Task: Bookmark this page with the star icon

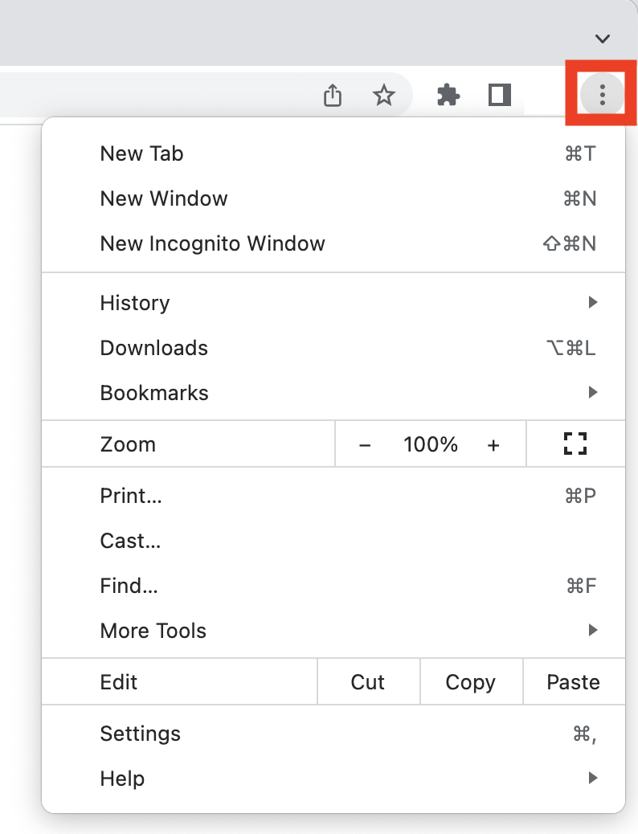Action: pos(384,96)
